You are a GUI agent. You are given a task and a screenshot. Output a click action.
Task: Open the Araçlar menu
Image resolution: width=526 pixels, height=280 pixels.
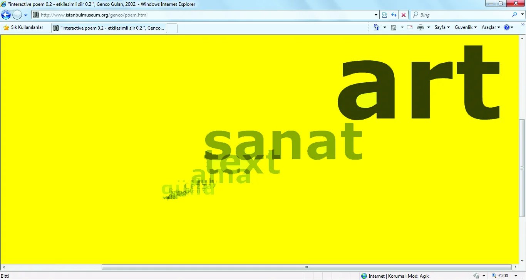(491, 27)
